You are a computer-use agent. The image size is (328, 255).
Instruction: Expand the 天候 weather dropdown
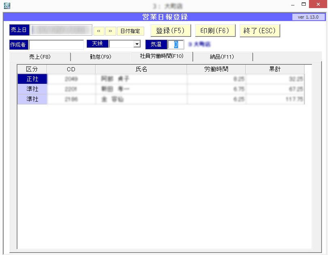(137, 44)
